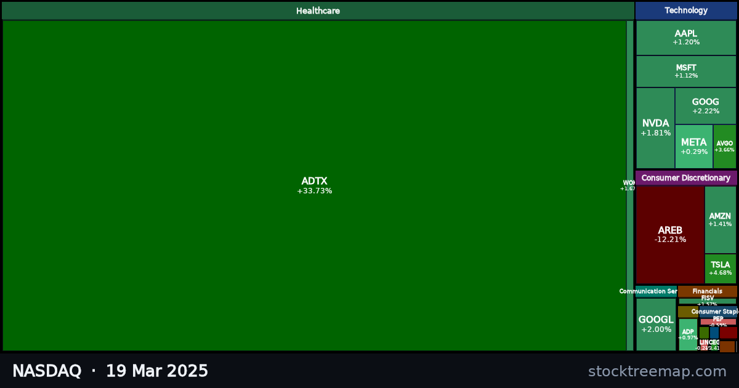Select the narrow WOK stock strip
The height and width of the screenshot is (388, 739).
click(630, 185)
